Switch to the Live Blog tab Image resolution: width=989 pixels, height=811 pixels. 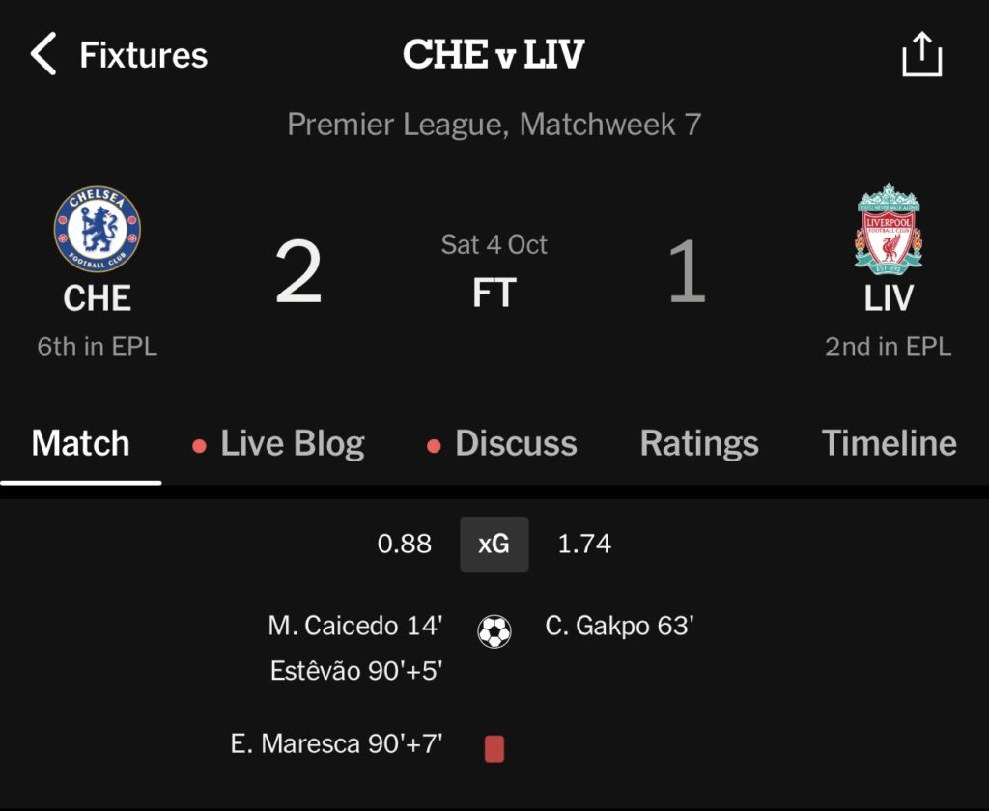click(x=292, y=443)
